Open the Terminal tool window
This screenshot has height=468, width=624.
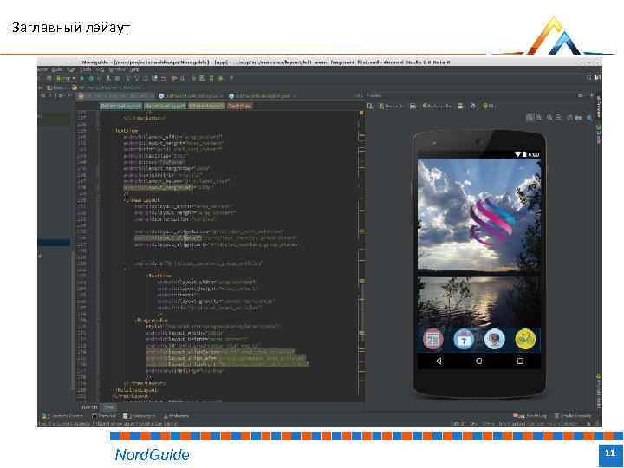104,416
